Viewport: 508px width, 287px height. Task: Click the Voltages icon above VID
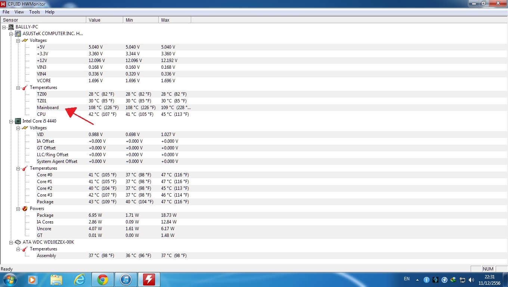click(x=25, y=128)
